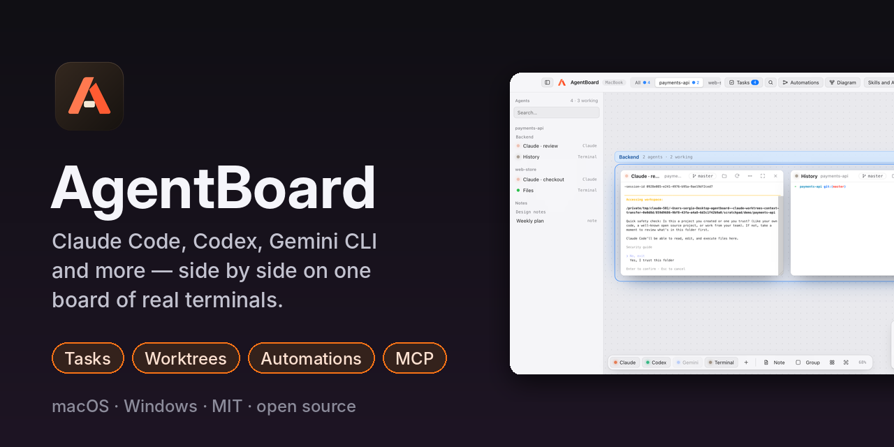This screenshot has width=894, height=447.
Task: Switch to the All workspaces tab
Action: [x=643, y=82]
